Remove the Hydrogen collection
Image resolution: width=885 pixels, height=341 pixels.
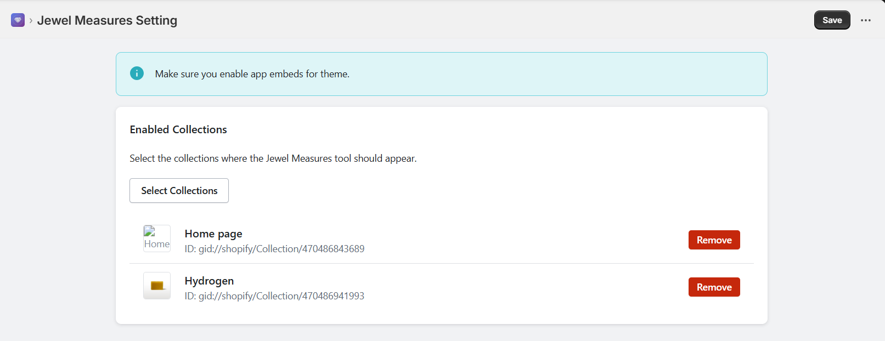coord(714,287)
